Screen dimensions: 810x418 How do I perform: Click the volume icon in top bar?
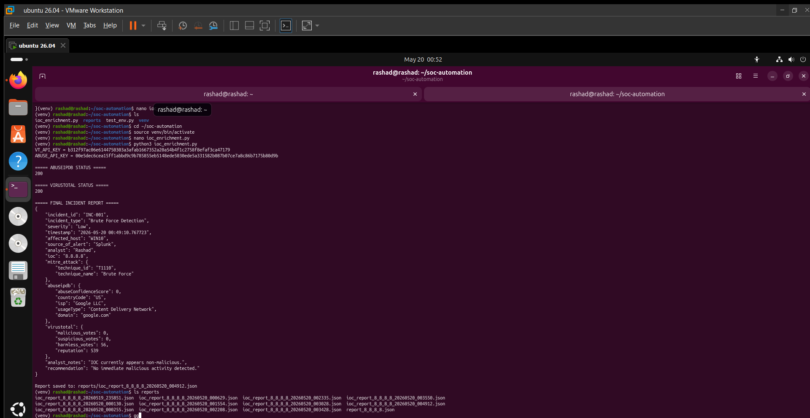point(791,59)
